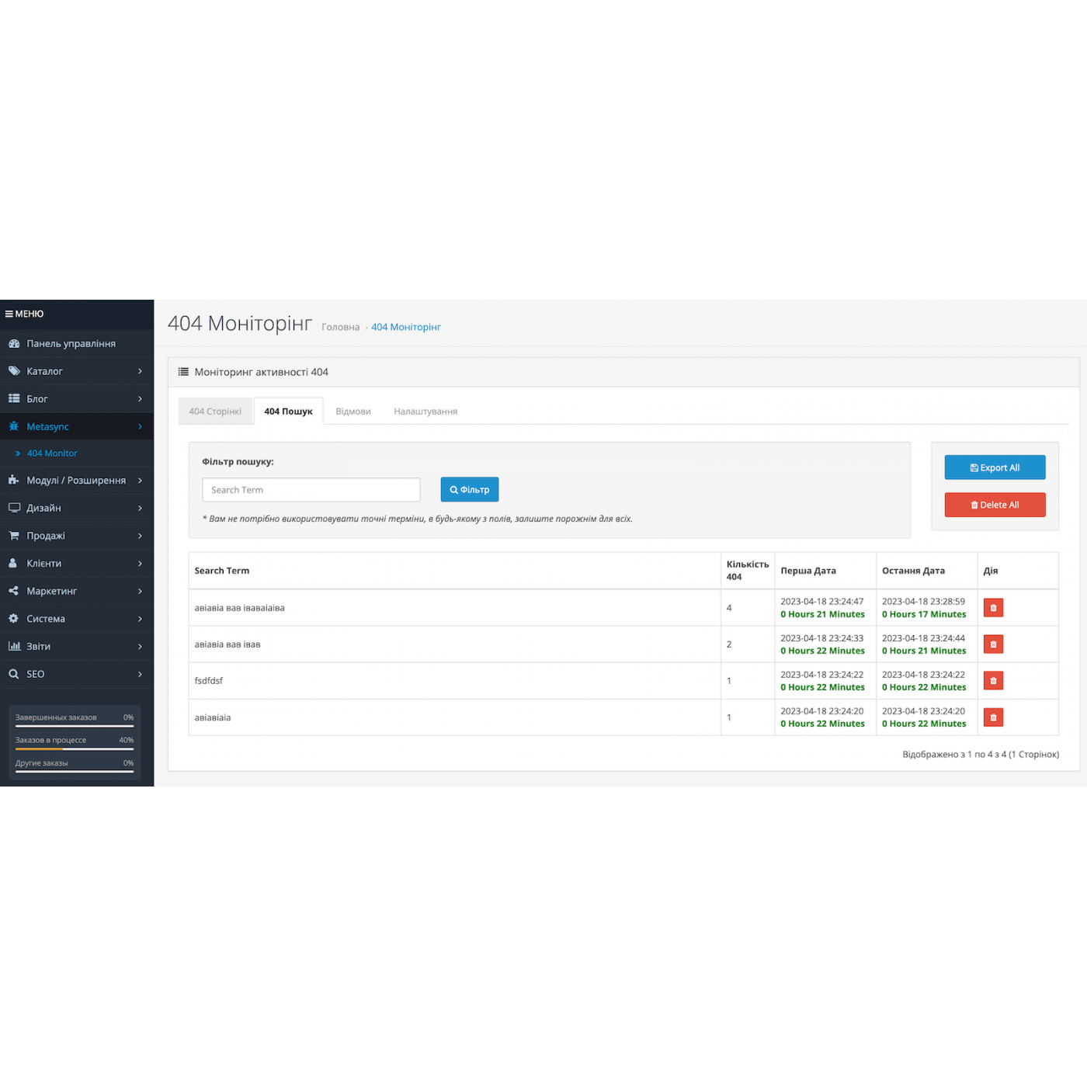
Task: Click trash icon for row with count 2
Action: pos(993,644)
